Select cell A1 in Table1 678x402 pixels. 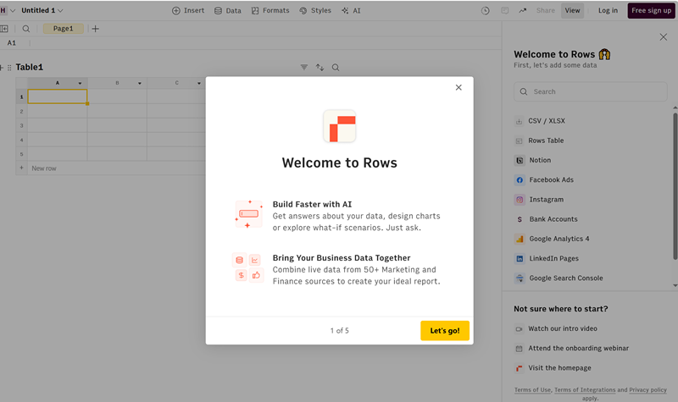[58, 96]
